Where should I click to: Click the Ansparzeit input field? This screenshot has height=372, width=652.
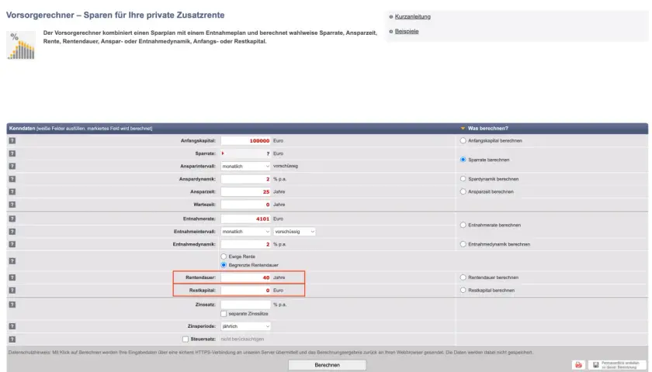(x=246, y=192)
